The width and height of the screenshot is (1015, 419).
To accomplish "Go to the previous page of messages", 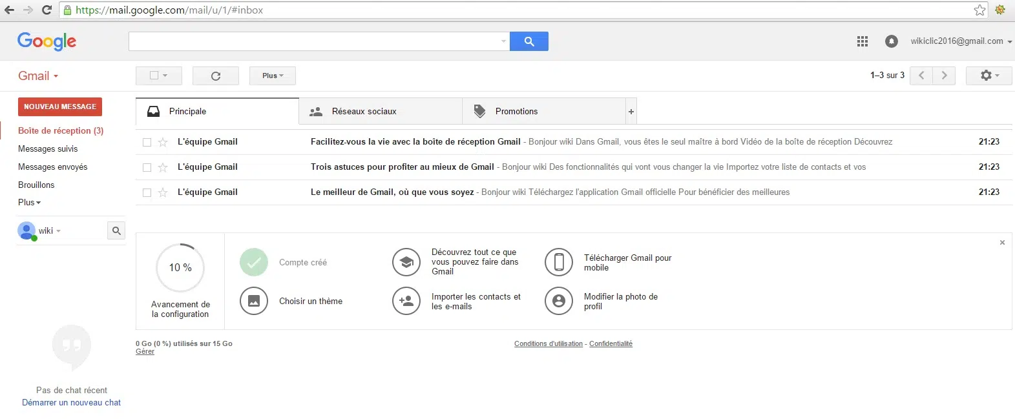I will click(x=921, y=76).
